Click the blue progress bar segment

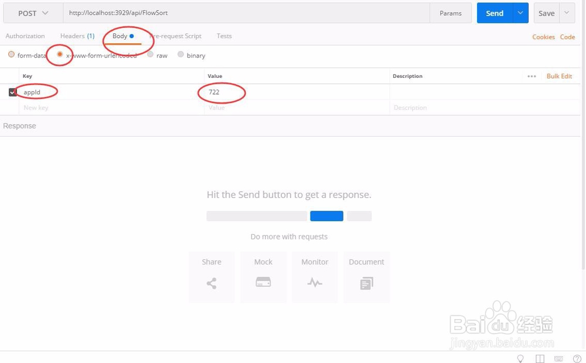(326, 215)
